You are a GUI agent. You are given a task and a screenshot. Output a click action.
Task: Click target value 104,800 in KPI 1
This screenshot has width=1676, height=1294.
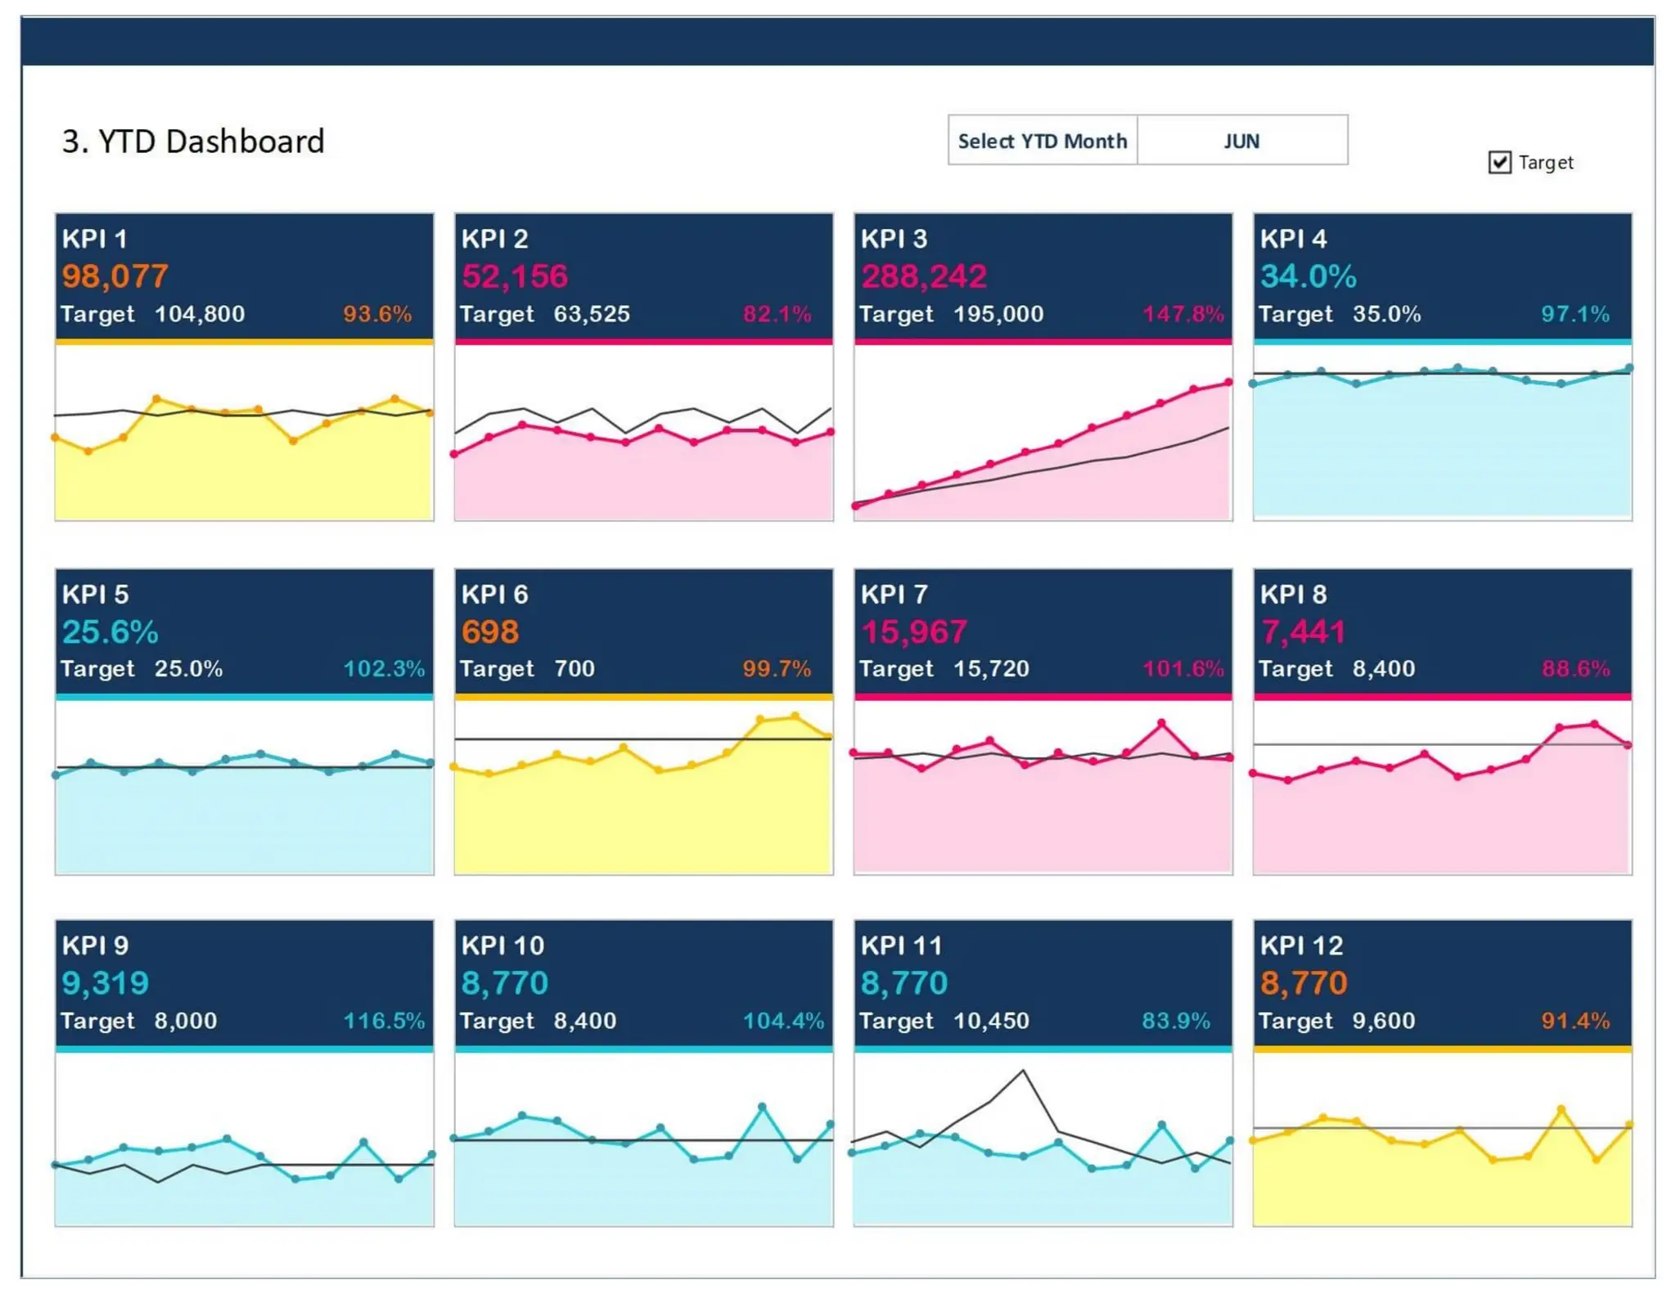click(x=200, y=314)
